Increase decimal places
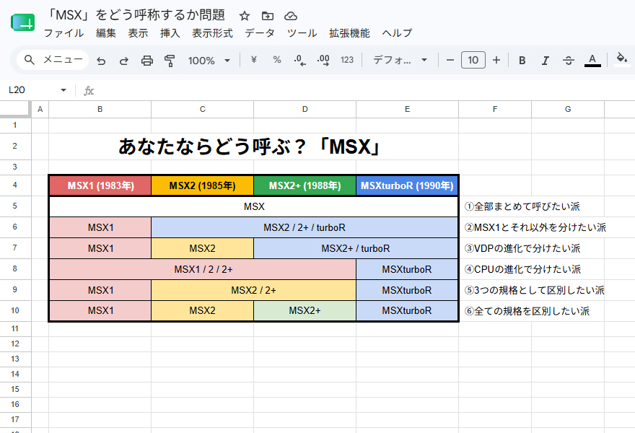The width and height of the screenshot is (635, 433). point(323,61)
